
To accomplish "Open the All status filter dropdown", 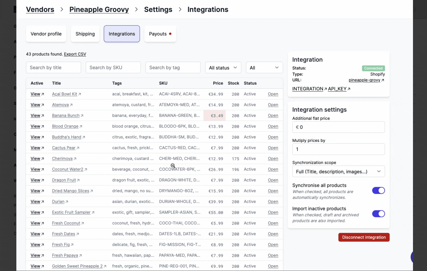I will (x=223, y=68).
